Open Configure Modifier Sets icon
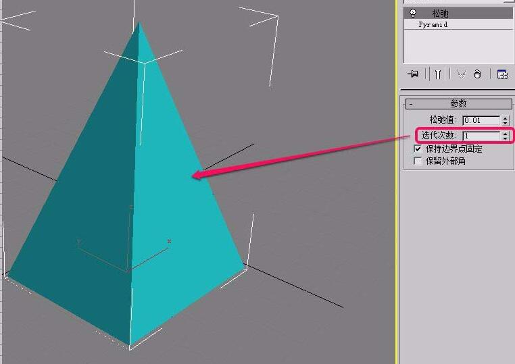The image size is (515, 364). [x=502, y=74]
